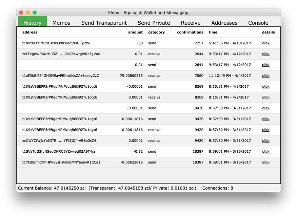
Task: View details of 79.00860215 receive transaction
Action: pos(265,76)
